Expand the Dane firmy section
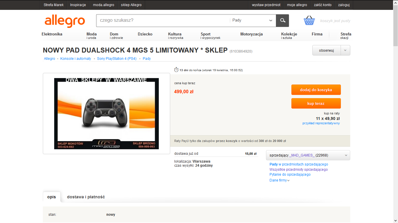This screenshot has width=398, height=223. pos(279,180)
